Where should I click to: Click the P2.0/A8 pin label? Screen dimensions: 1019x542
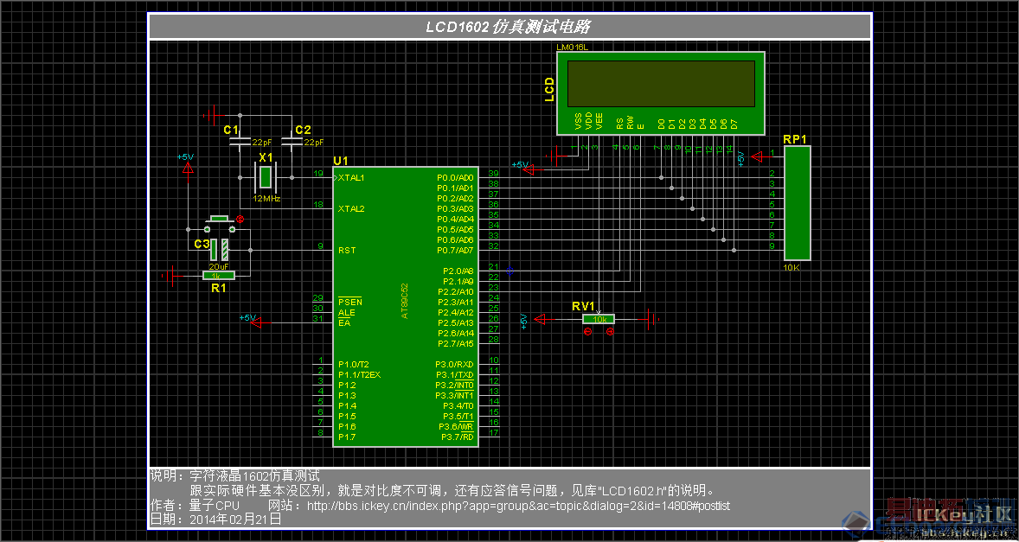pyautogui.click(x=458, y=271)
